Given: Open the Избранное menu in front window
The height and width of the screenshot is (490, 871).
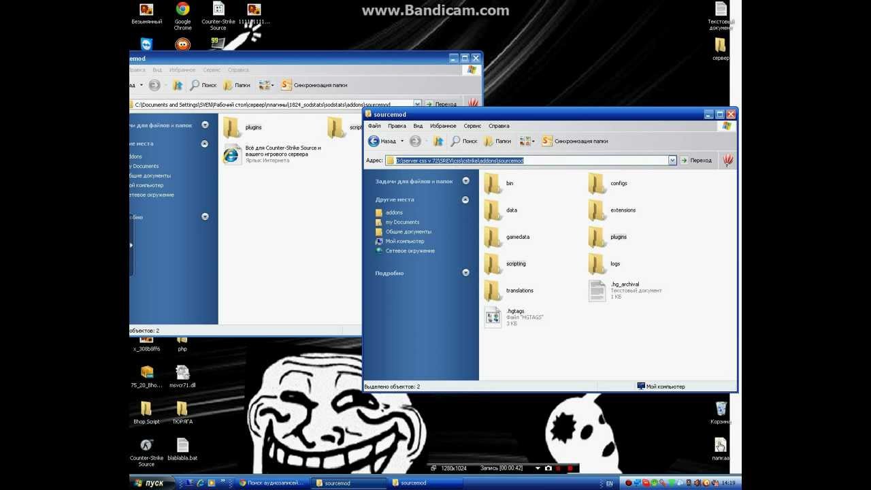Looking at the screenshot, I should (443, 126).
